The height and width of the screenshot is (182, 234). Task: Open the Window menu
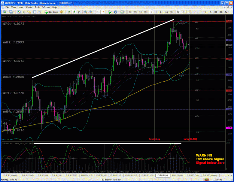coord(46,7)
